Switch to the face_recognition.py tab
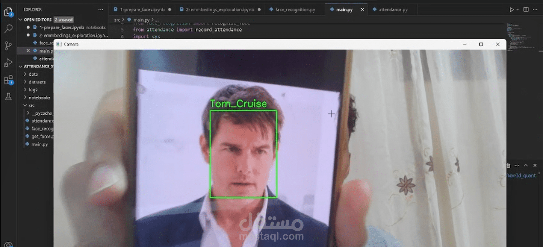Image resolution: width=543 pixels, height=247 pixels. pos(295,10)
